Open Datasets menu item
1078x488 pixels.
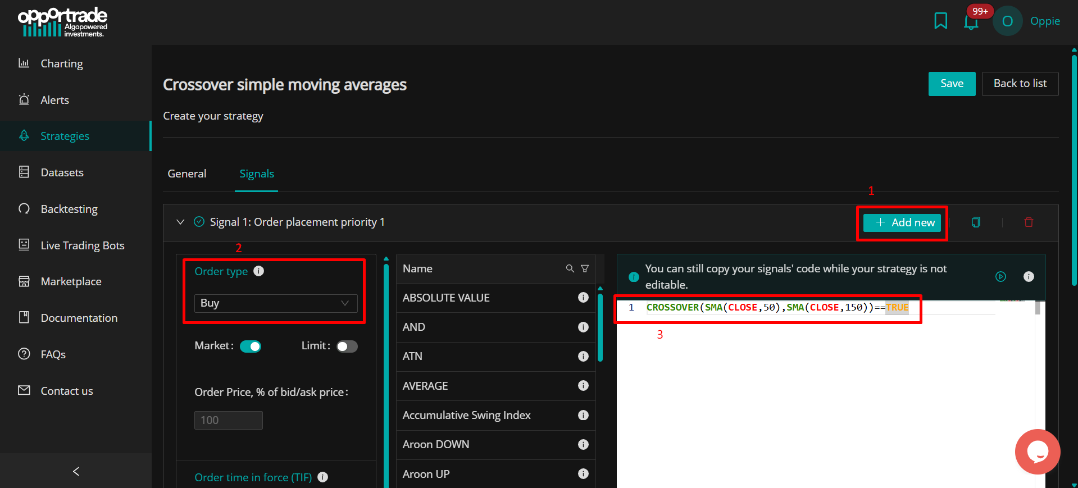(x=62, y=172)
